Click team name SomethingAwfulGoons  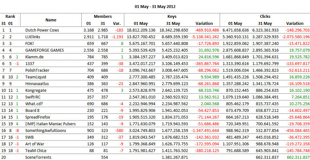click(46, 130)
